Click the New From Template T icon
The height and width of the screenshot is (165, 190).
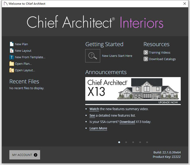tap(12, 57)
